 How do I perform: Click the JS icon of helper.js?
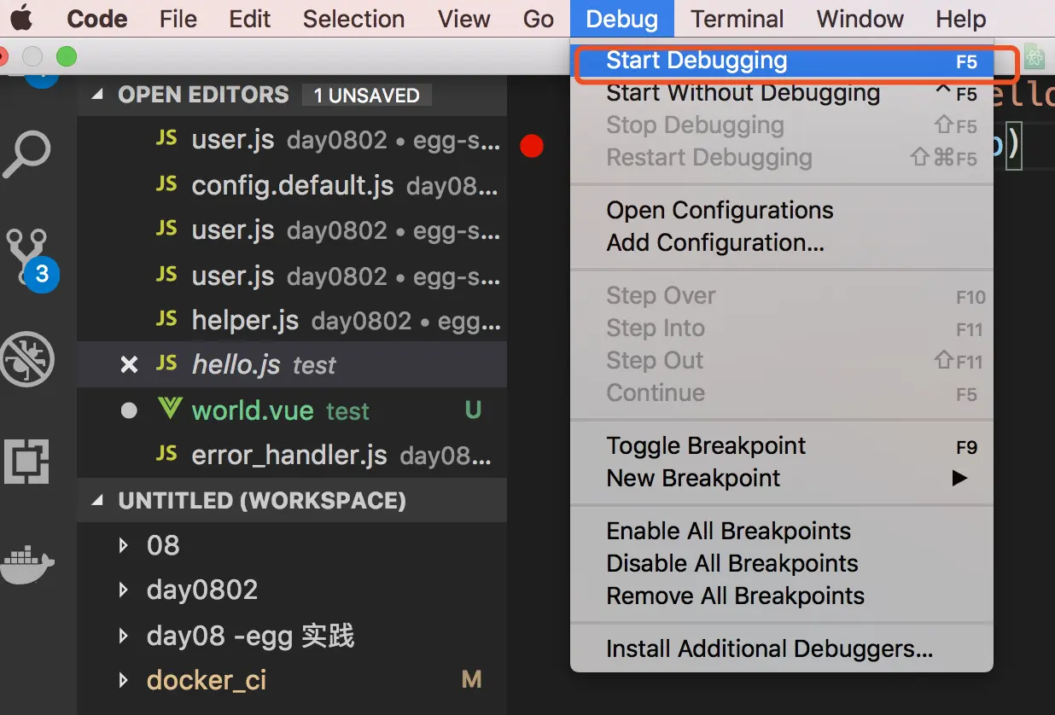tap(167, 319)
